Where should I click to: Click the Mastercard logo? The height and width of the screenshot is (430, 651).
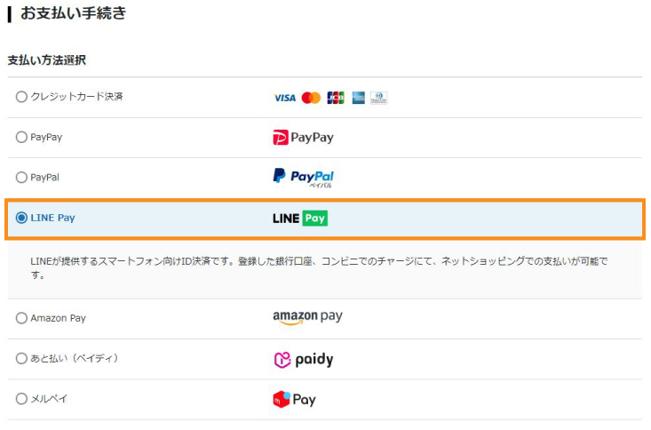coord(311,98)
